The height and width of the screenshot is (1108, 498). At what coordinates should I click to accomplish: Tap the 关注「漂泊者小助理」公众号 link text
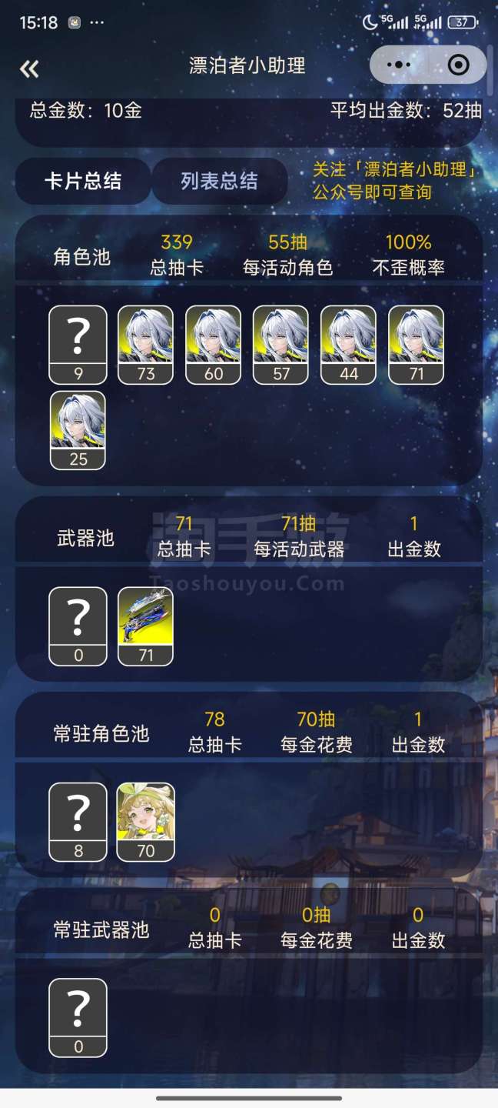(x=395, y=181)
